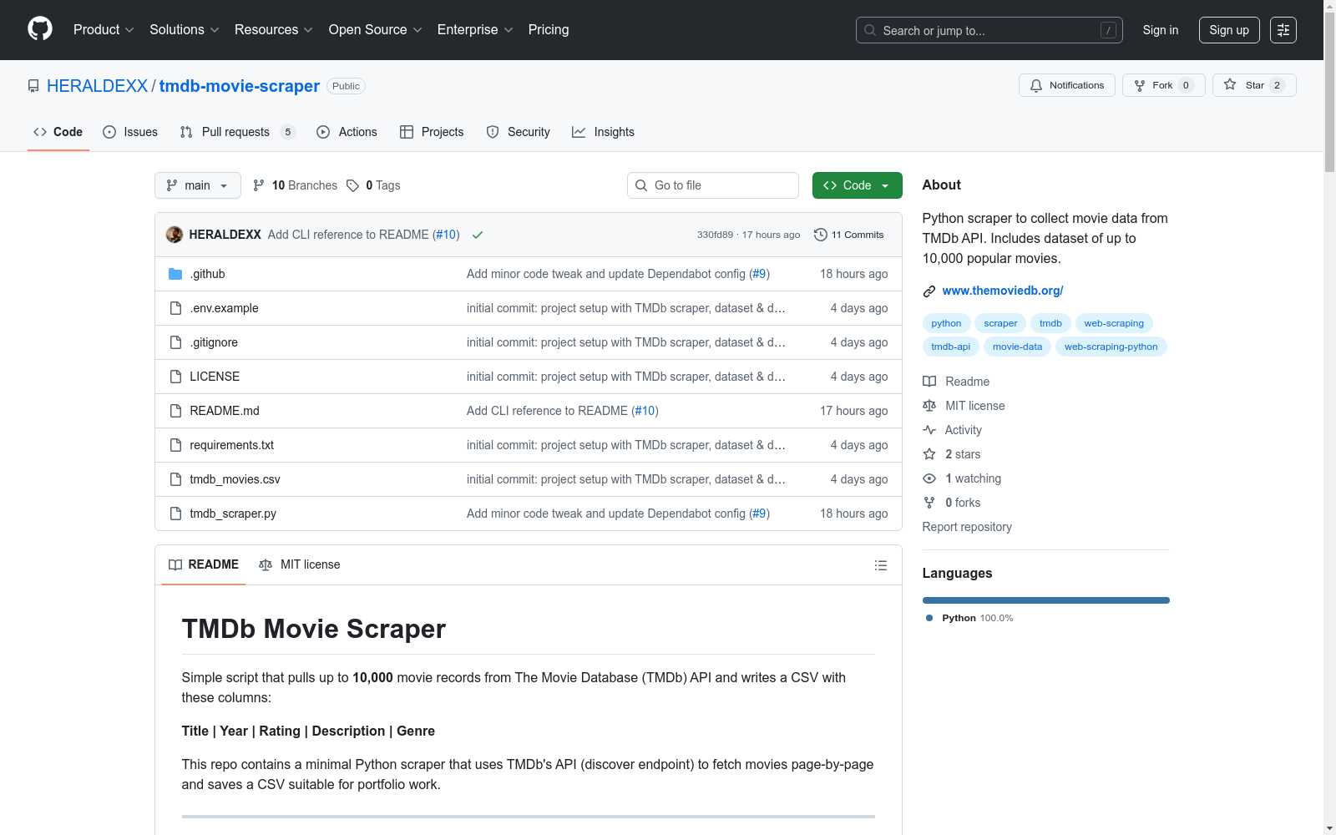Viewport: 1336px width, 835px height.
Task: Click the Report repository link
Action: point(967,527)
